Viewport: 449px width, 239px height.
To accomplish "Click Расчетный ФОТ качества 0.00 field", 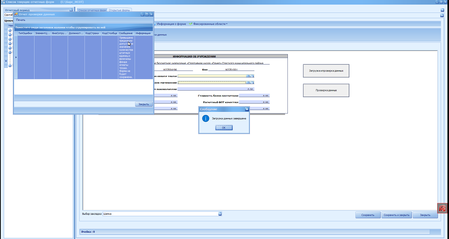I will pyautogui.click(x=254, y=102).
